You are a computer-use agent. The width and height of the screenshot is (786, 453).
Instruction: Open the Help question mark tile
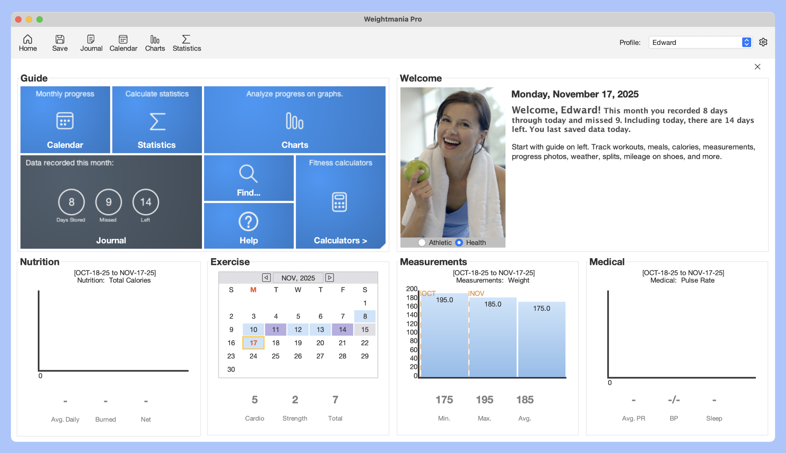click(248, 226)
